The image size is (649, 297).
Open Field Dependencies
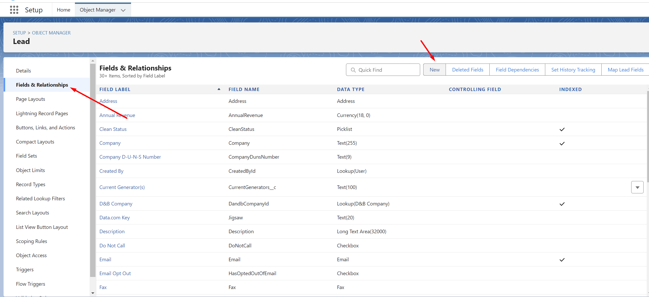pyautogui.click(x=517, y=70)
